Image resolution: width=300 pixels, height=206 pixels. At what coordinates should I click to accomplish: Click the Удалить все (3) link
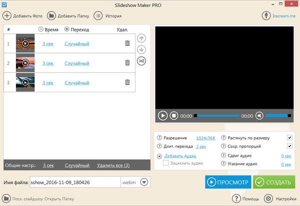pyautogui.click(x=113, y=165)
